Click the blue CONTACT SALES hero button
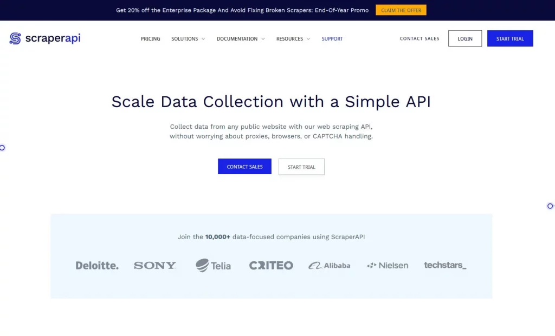 tap(244, 166)
